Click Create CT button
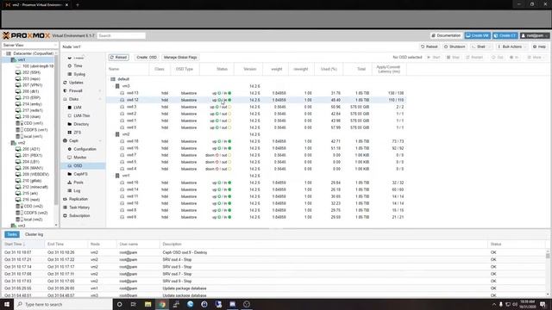This screenshot has height=310, width=552. coord(505,35)
